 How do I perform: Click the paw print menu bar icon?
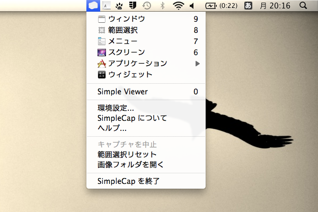pos(119,6)
